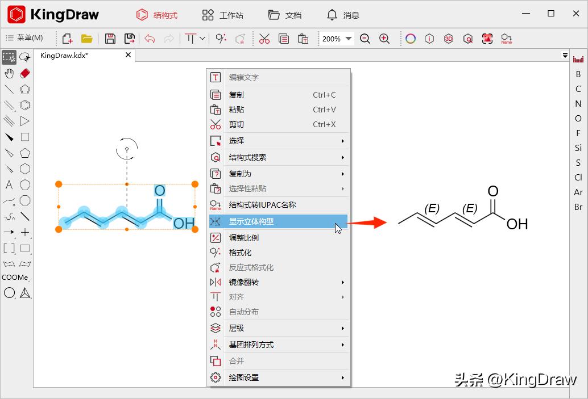The height and width of the screenshot is (399, 588).
Task: Select the text tool labeled A
Action: point(9,185)
